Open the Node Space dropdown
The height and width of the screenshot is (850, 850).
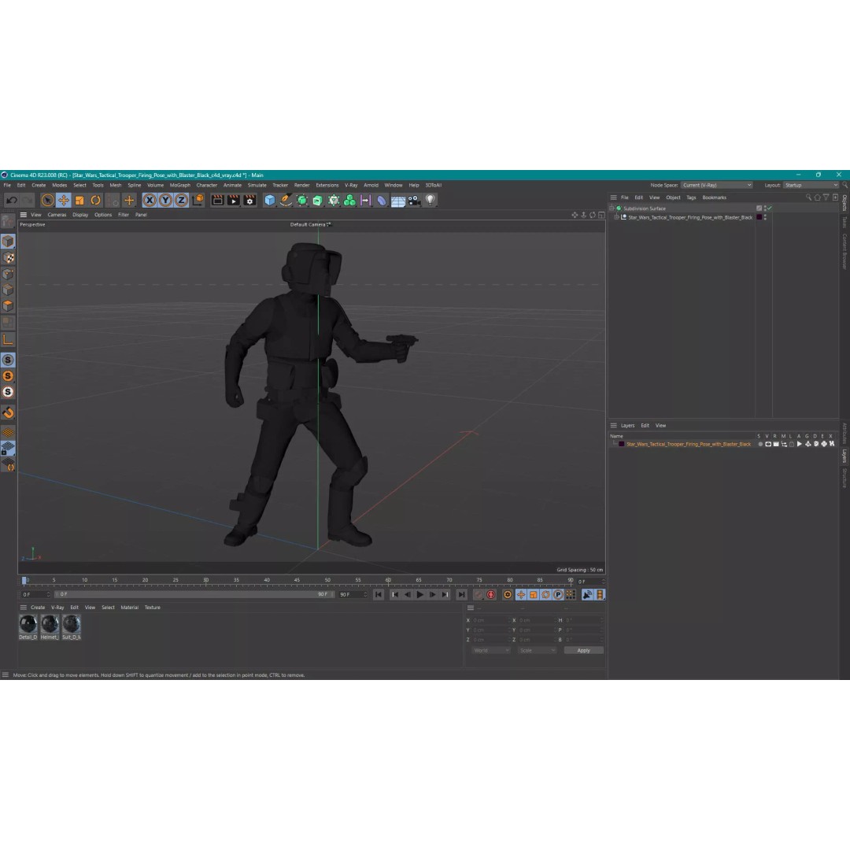pyautogui.click(x=716, y=185)
